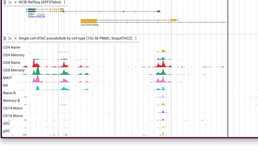Click the CD8 Memory subtrack label

(x=14, y=70)
